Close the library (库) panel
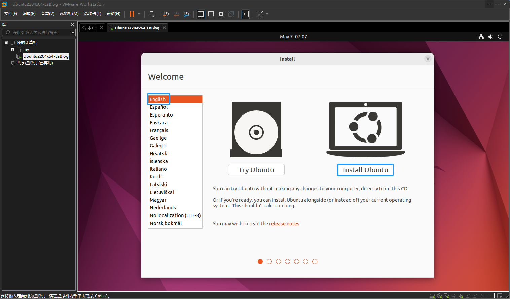The image size is (510, 299). point(72,25)
